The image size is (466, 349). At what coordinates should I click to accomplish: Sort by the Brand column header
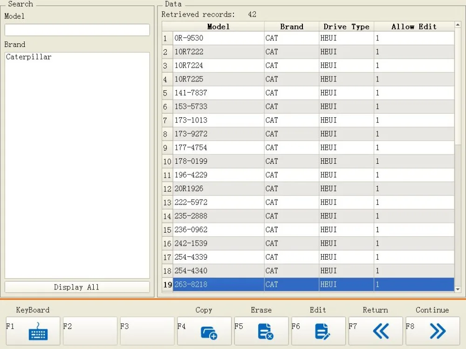[291, 27]
